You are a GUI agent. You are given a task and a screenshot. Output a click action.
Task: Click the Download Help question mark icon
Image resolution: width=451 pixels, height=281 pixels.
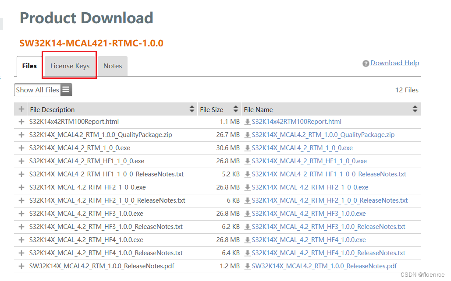[x=366, y=63]
